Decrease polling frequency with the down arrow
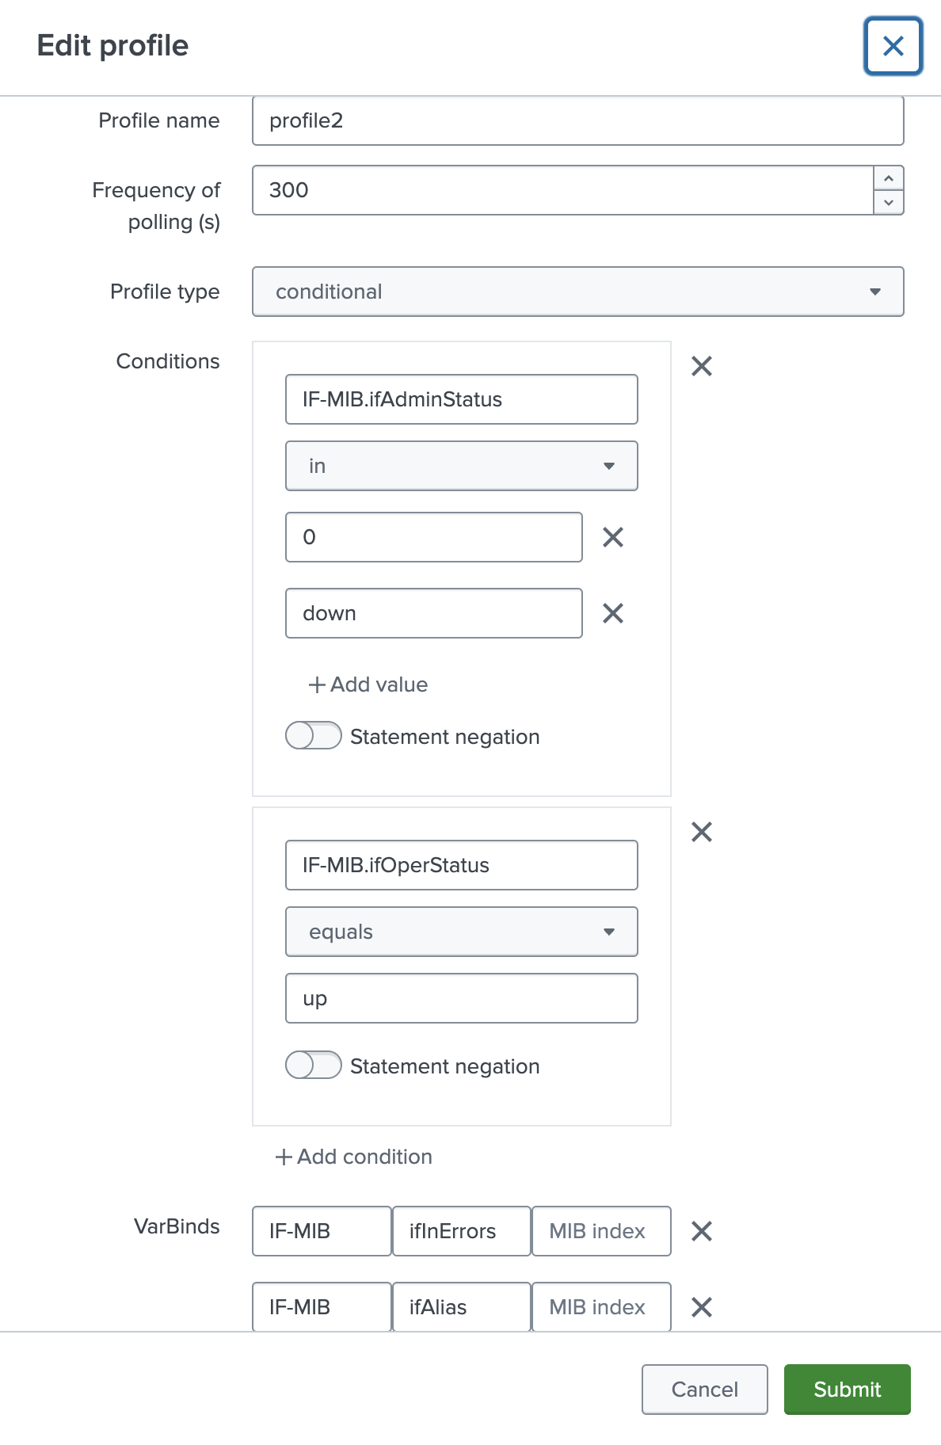 (x=888, y=204)
